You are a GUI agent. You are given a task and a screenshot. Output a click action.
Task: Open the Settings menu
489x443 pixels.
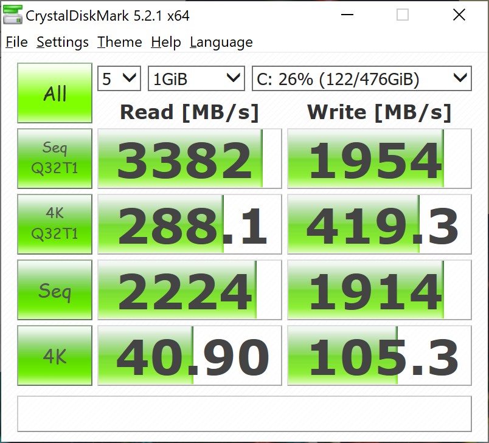[x=63, y=42]
